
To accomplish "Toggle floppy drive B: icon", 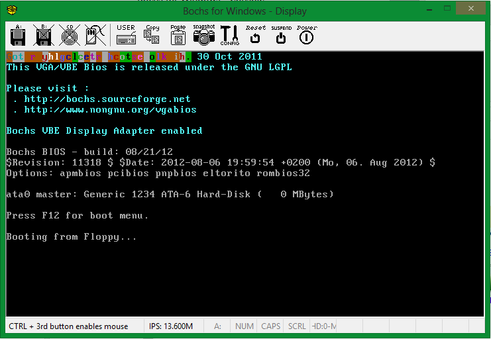I will pos(44,35).
